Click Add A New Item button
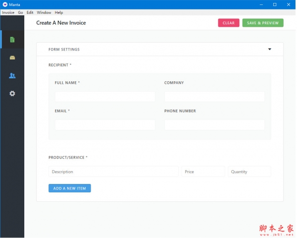297x238 pixels. point(69,188)
